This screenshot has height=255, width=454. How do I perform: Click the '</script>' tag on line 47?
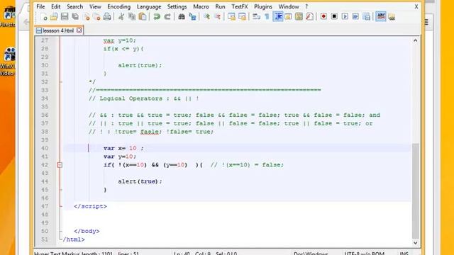(x=90, y=206)
